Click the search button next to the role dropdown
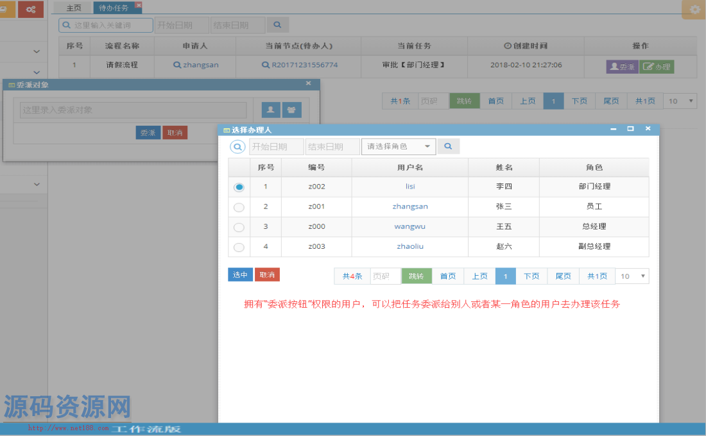Image resolution: width=706 pixels, height=436 pixels. click(x=448, y=146)
